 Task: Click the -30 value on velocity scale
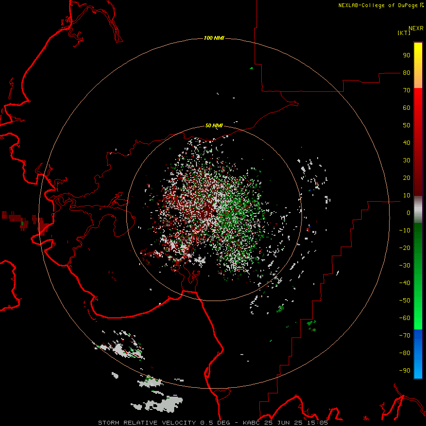click(405, 266)
